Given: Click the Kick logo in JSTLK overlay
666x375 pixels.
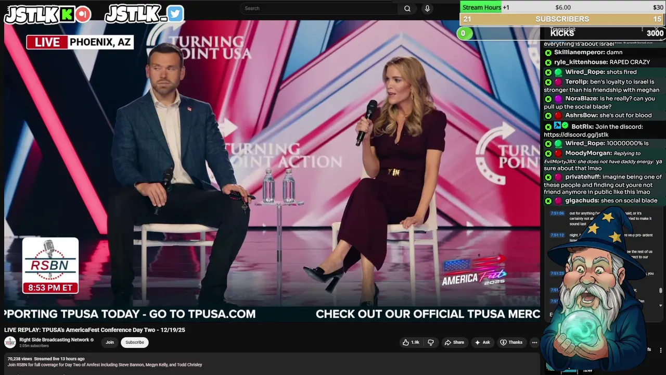Looking at the screenshot, I should pyautogui.click(x=67, y=15).
